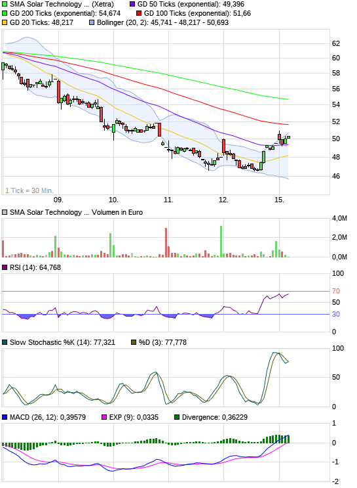
Task: Click the olive %D (3) legend swatch
Action: [x=134, y=342]
